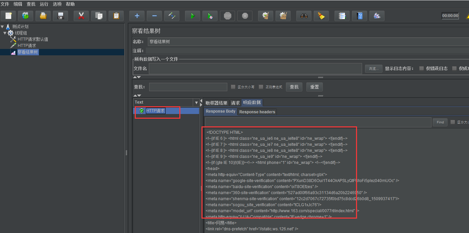Image resolution: width=469 pixels, height=233 pixels.
Task: Click the 00:00:00 elapsed timer
Action: pos(450,16)
